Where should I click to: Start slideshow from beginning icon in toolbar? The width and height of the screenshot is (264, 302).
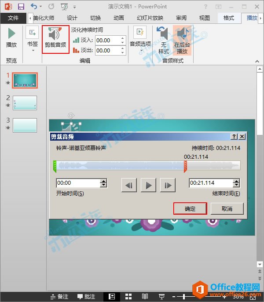[64, 7]
